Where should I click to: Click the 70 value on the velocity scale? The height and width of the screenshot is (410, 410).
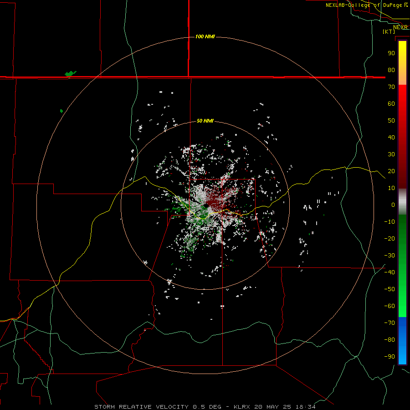[x=391, y=87]
